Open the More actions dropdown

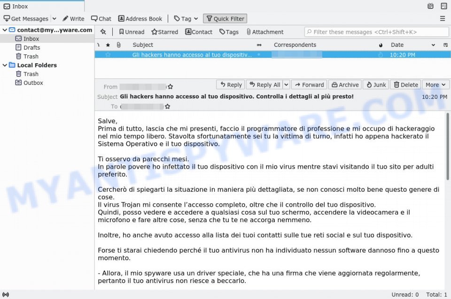tap(435, 85)
